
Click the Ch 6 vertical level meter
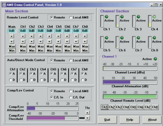pos(117,42)
